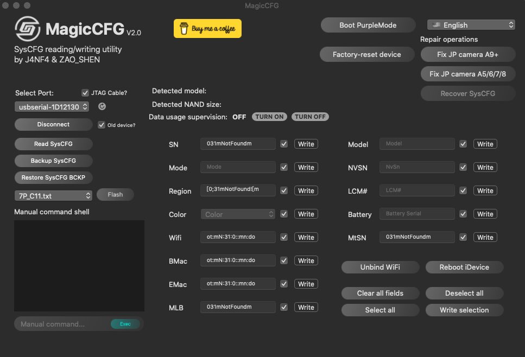Image resolution: width=525 pixels, height=357 pixels.
Task: Click the MagicCFG logo icon
Action: point(28,29)
